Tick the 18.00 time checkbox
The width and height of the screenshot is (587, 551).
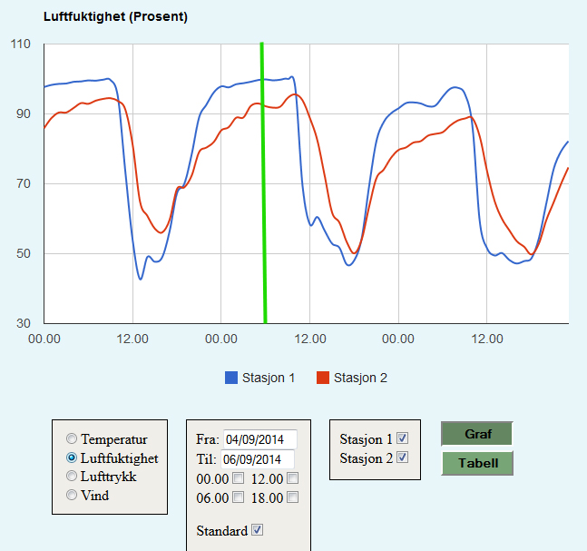point(293,497)
